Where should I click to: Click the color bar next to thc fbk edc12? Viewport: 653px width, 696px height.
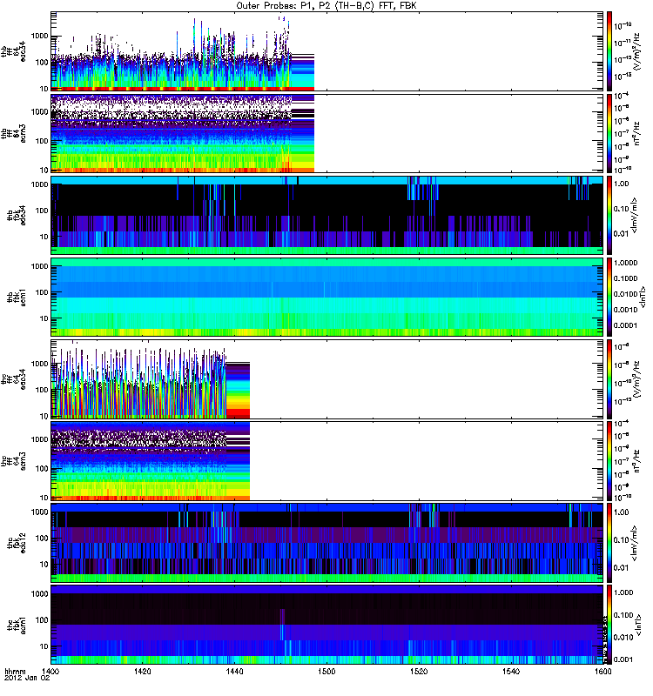pos(610,543)
